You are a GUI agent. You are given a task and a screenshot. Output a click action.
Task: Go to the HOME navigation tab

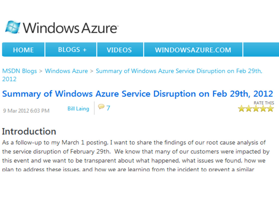click(x=23, y=50)
